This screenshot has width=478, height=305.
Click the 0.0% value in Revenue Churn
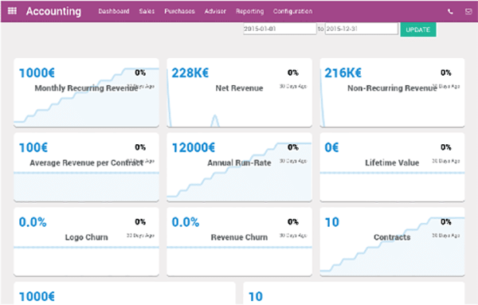186,222
